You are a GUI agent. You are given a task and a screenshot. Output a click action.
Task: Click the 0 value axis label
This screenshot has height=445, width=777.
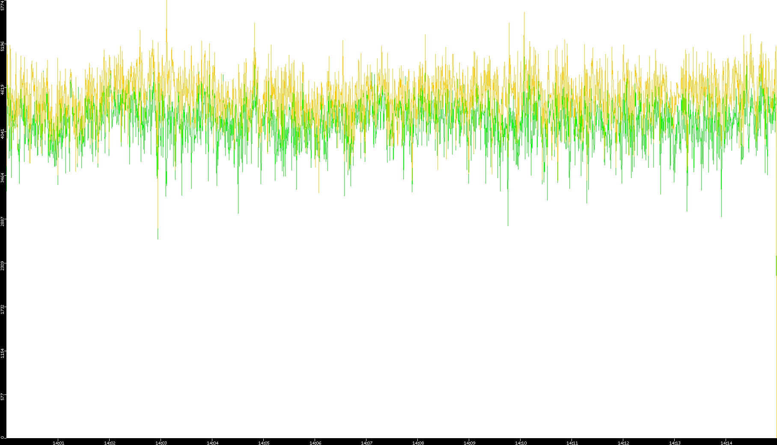pos(3,437)
